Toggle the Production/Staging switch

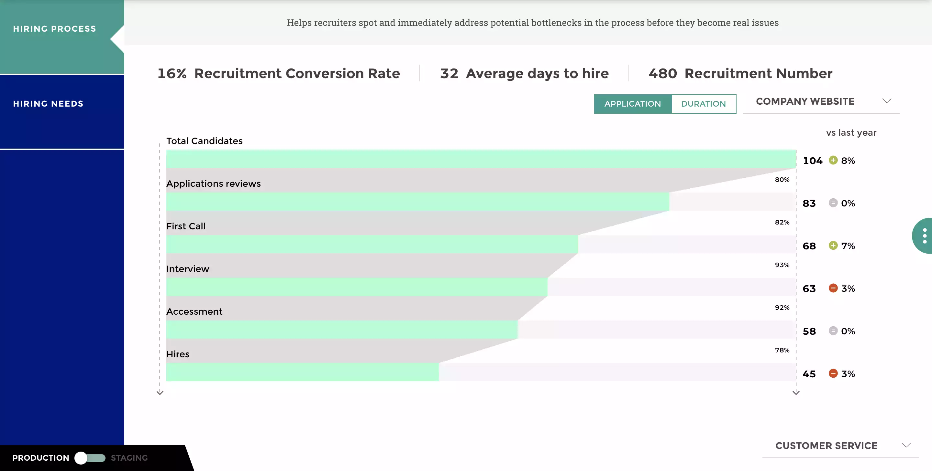pos(90,458)
